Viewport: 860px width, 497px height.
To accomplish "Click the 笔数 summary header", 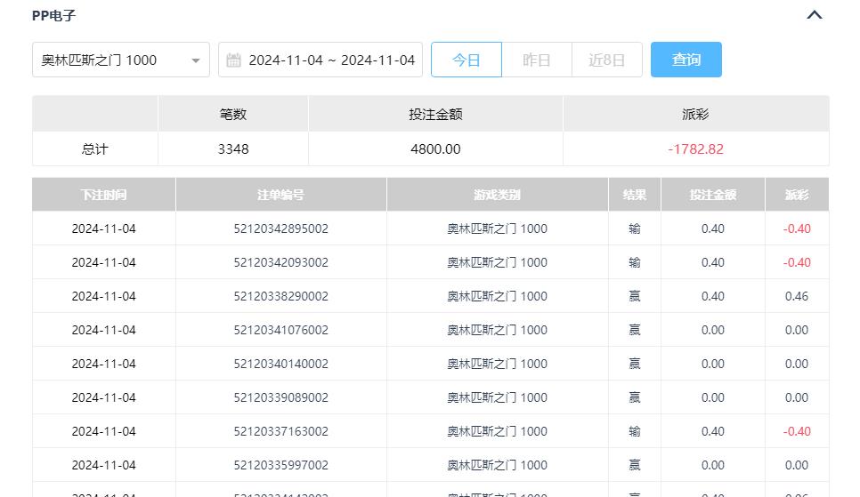I will click(233, 114).
